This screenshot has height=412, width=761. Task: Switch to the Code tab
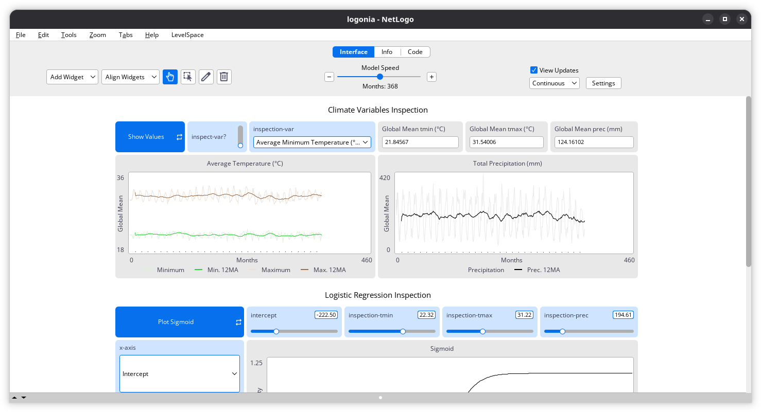[415, 52]
